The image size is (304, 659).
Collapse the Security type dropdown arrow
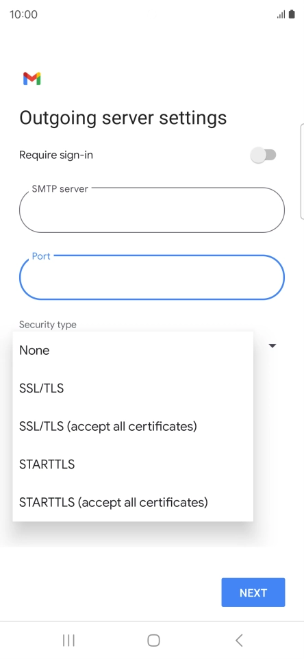[273, 346]
